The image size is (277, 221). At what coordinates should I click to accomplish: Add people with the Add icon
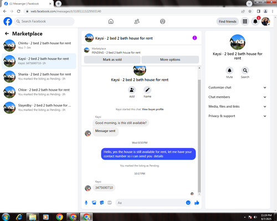(x=132, y=90)
